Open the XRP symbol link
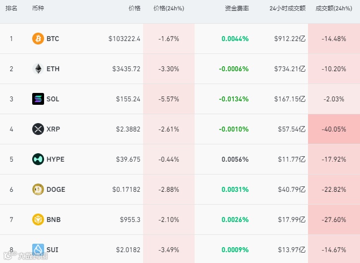This screenshot has width=360, height=263. 53,129
